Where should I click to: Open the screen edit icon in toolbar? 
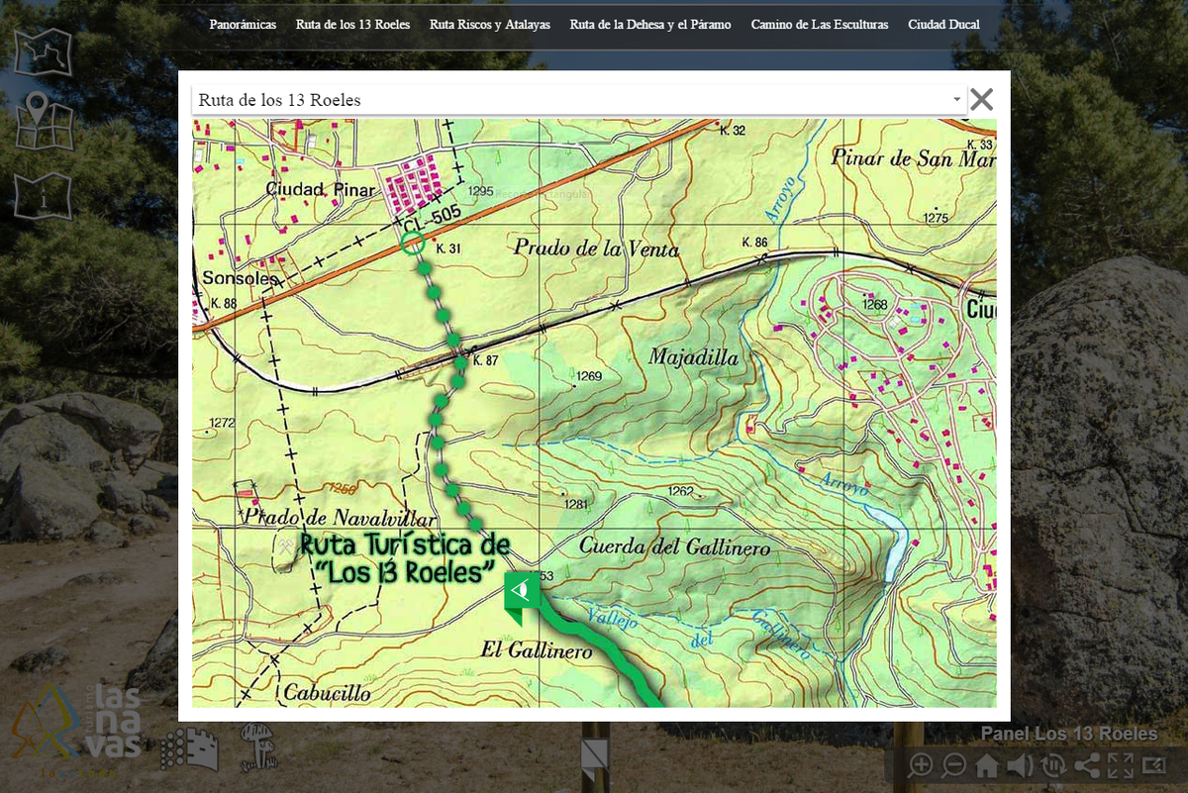click(x=1153, y=764)
